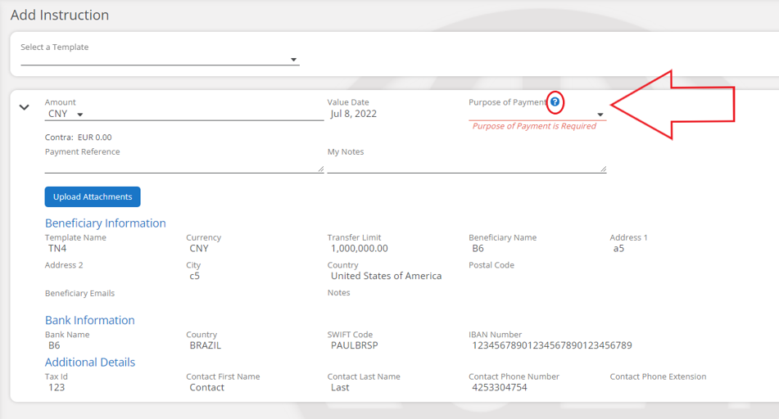
Task: Click the Beneficiary Name value B6
Action: (478, 248)
